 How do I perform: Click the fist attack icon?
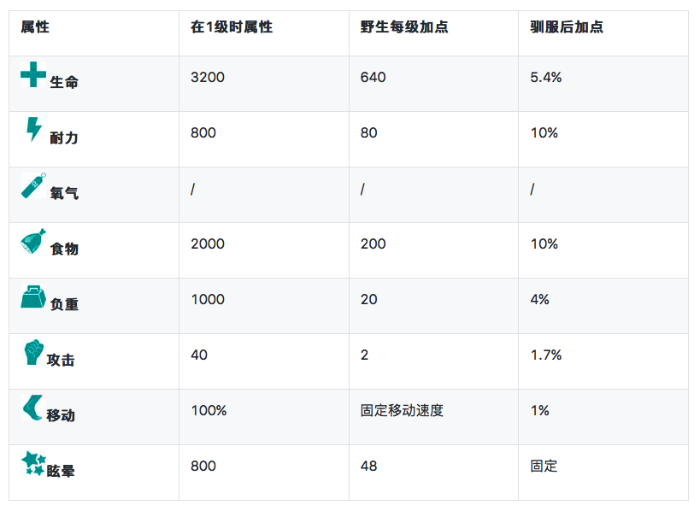click(x=33, y=352)
